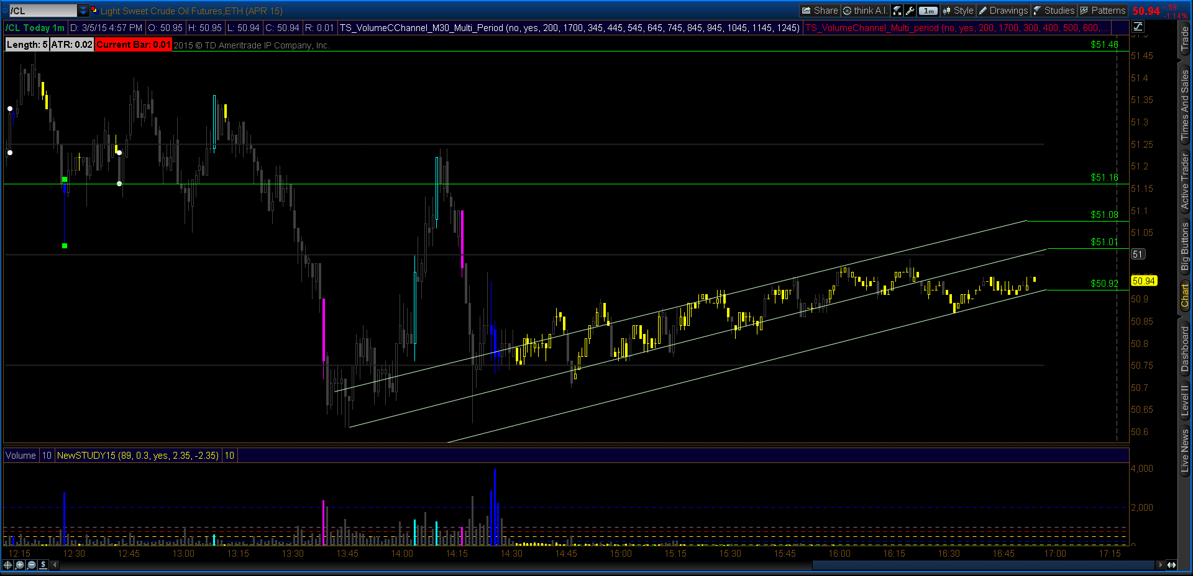Click the $51.16 price level label
The width and height of the screenshot is (1193, 576).
coord(1104,178)
